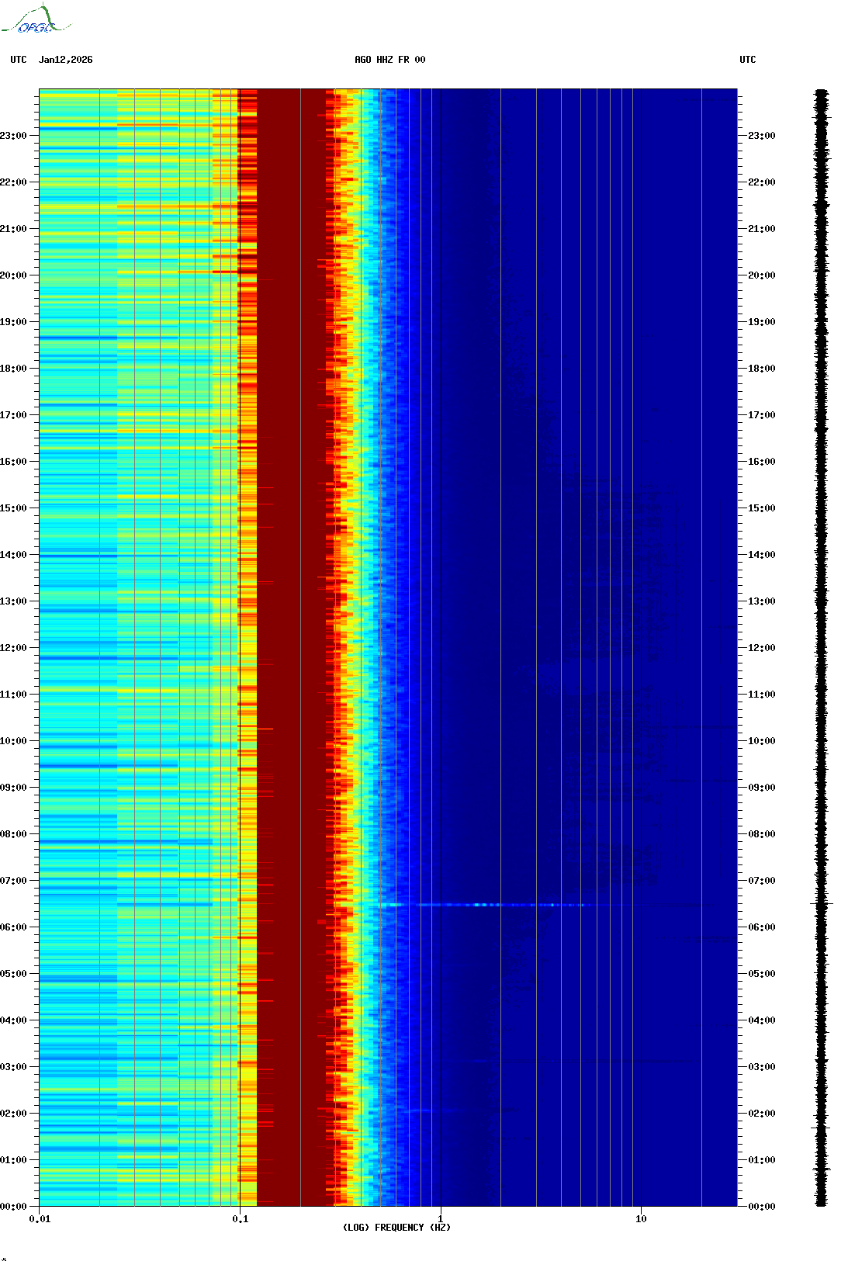Click the 23:00 label on left axis
Viewport: 855px width, 1268px height.
pos(13,136)
